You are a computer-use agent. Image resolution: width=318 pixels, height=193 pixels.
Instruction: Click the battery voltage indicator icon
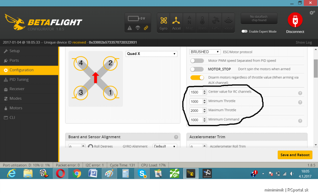(x=134, y=18)
